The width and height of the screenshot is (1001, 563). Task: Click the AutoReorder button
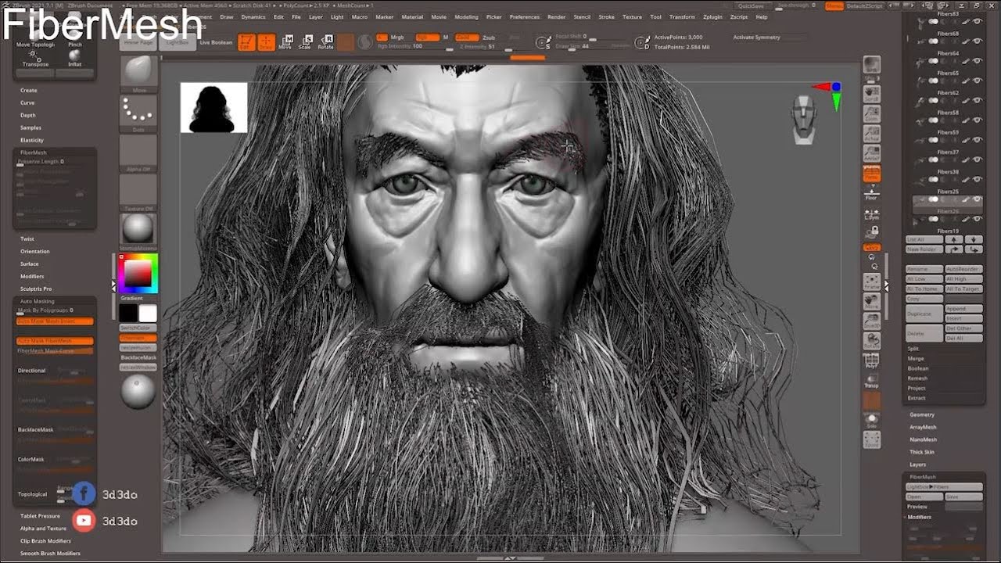963,269
